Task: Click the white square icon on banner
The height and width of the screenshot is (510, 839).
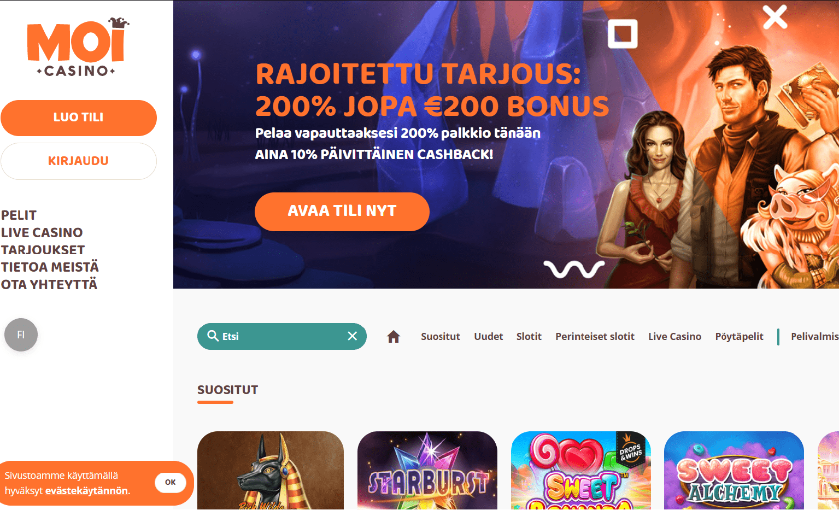Action: click(623, 34)
